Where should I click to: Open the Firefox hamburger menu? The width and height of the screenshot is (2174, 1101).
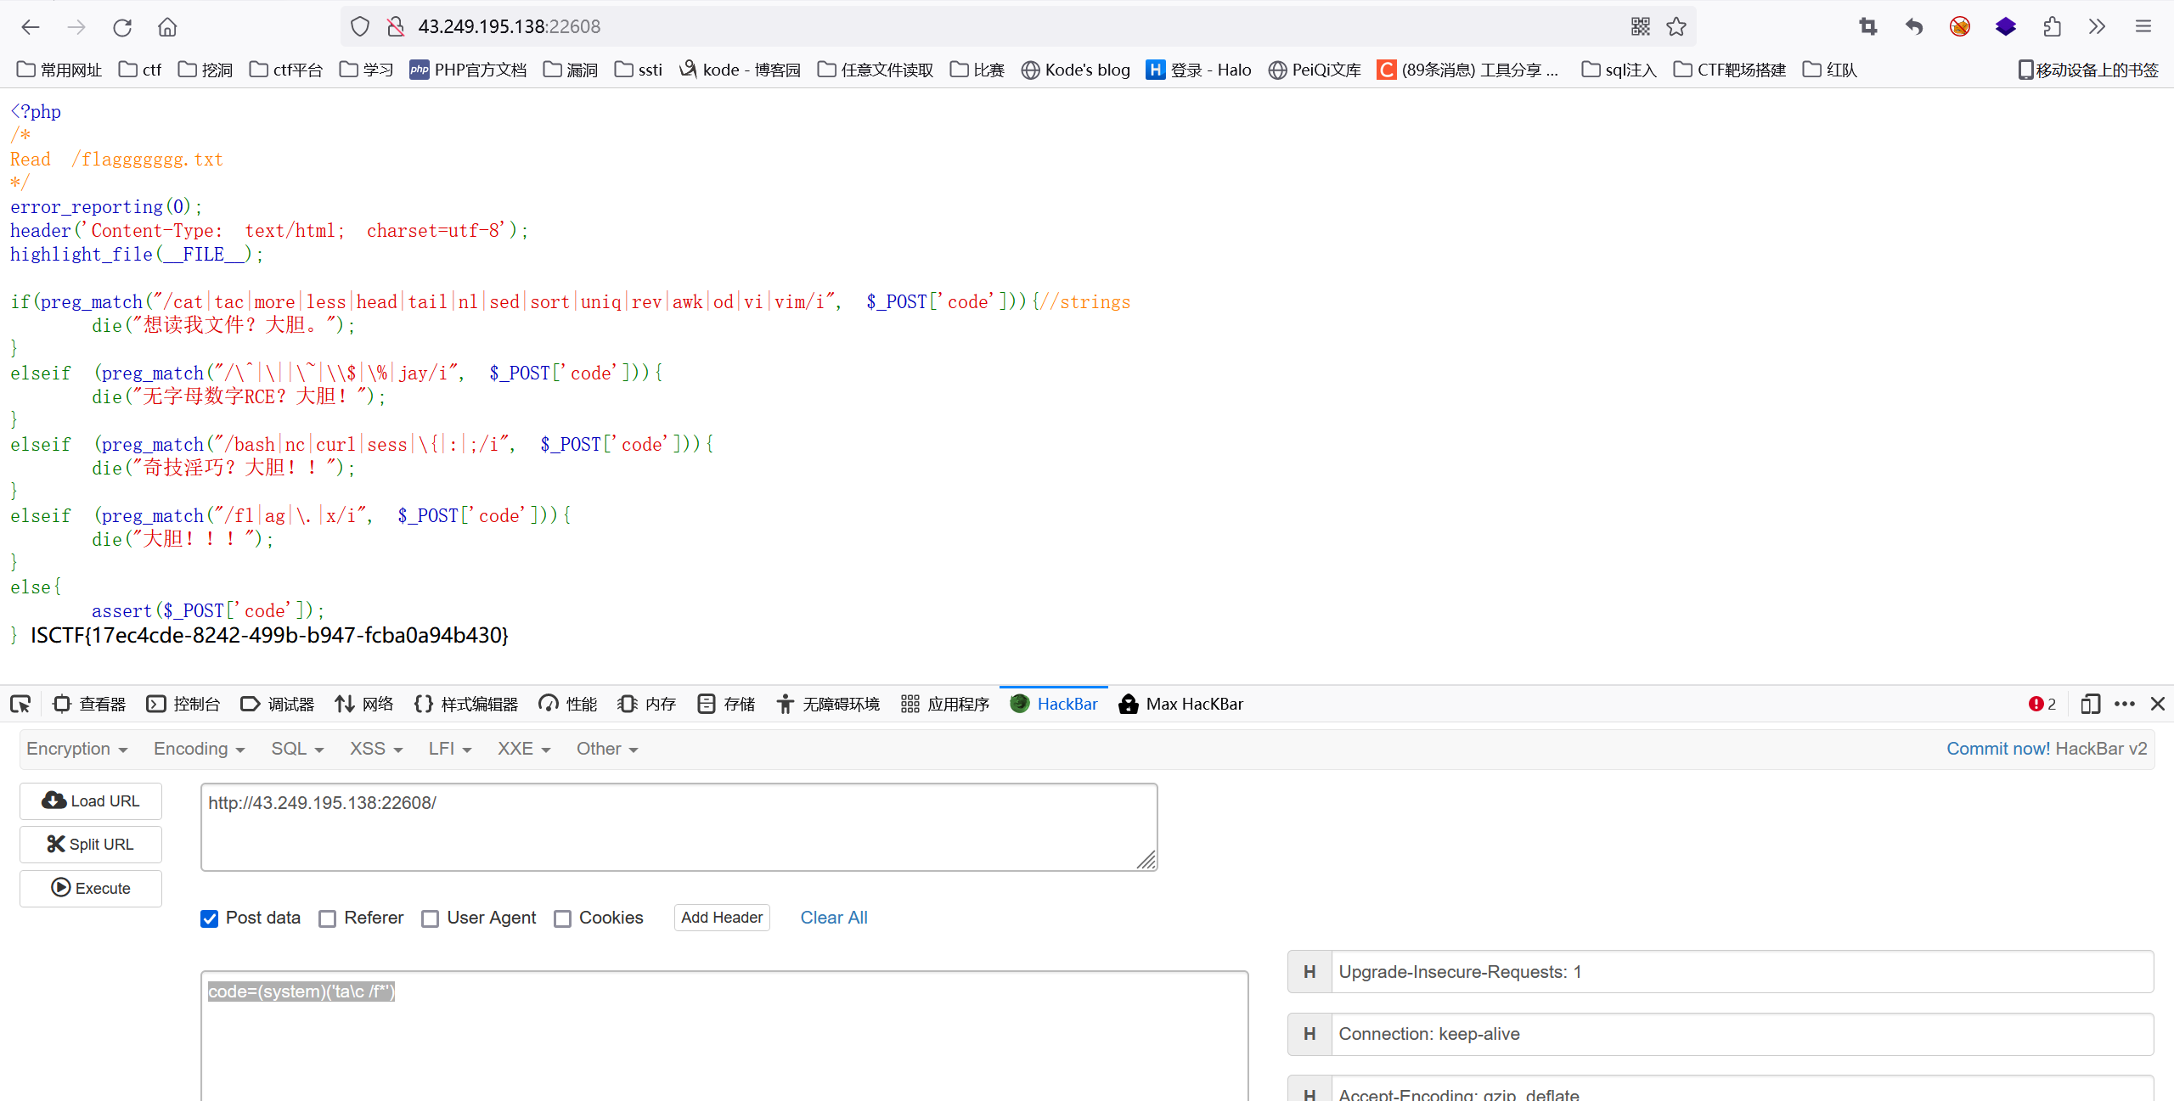click(2143, 27)
